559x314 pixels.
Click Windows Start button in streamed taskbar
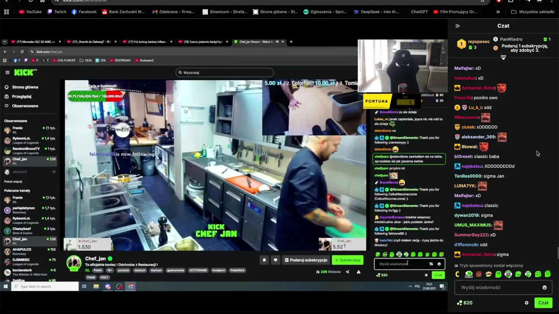(x=5, y=287)
